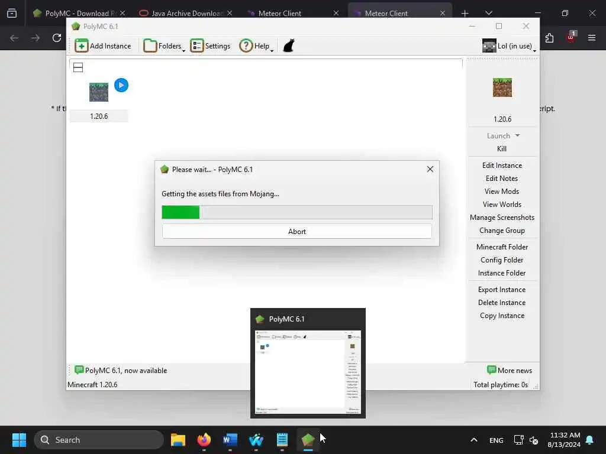Click Edit Instance in side panel
606x454 pixels.
pyautogui.click(x=502, y=166)
